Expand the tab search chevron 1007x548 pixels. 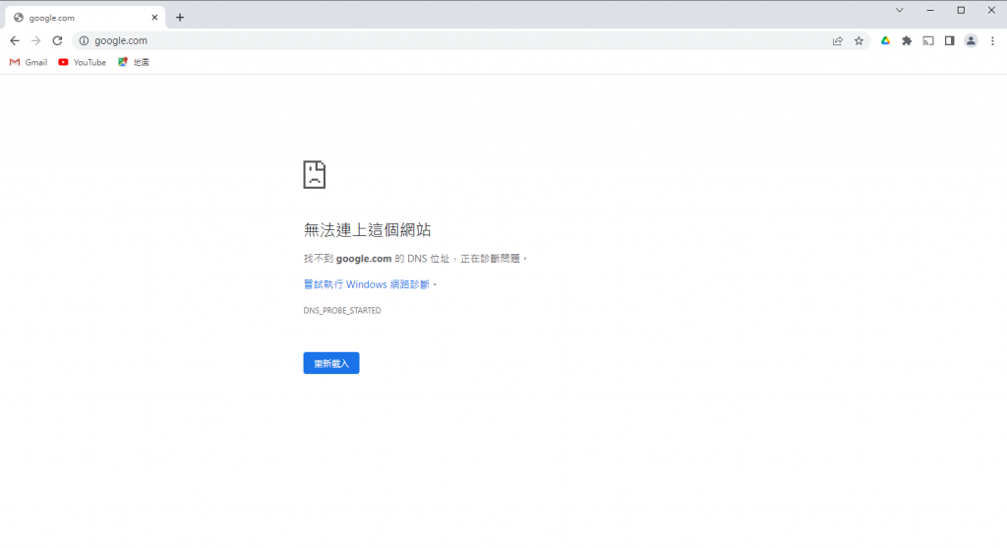pyautogui.click(x=899, y=10)
